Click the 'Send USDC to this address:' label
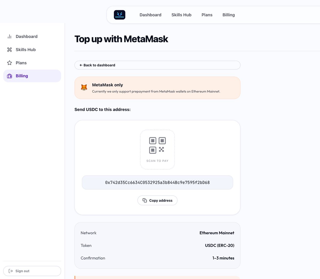This screenshot has width=320, height=279. (x=102, y=109)
